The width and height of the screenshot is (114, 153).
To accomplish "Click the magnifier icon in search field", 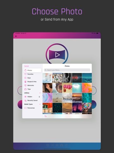I will (x=46, y=70).
